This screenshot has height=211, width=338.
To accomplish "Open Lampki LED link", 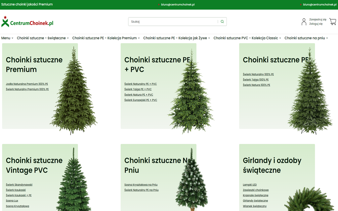I will coord(250,185).
